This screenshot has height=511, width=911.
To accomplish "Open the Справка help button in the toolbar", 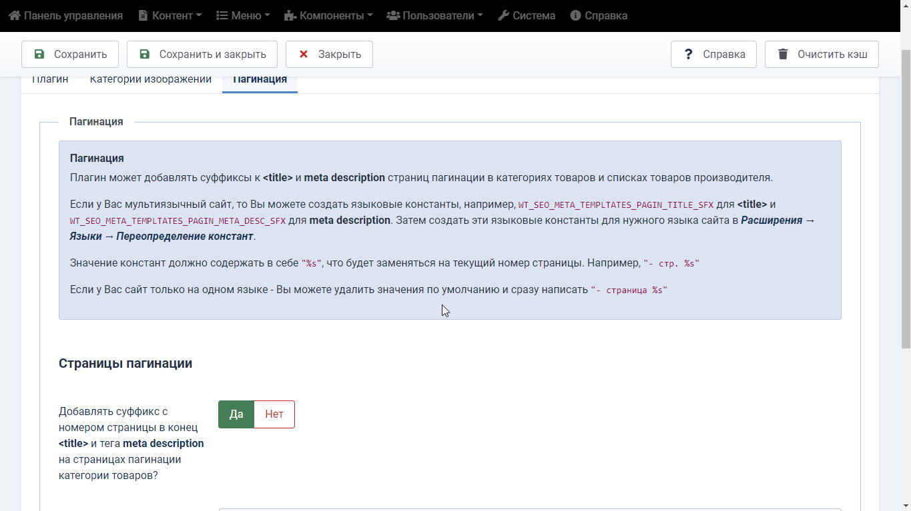I will coord(713,55).
